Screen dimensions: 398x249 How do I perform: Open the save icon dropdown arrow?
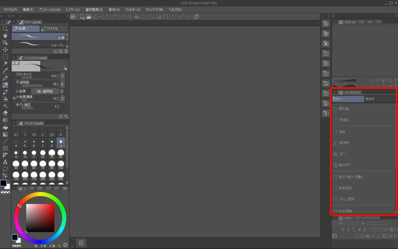[x=100, y=17]
